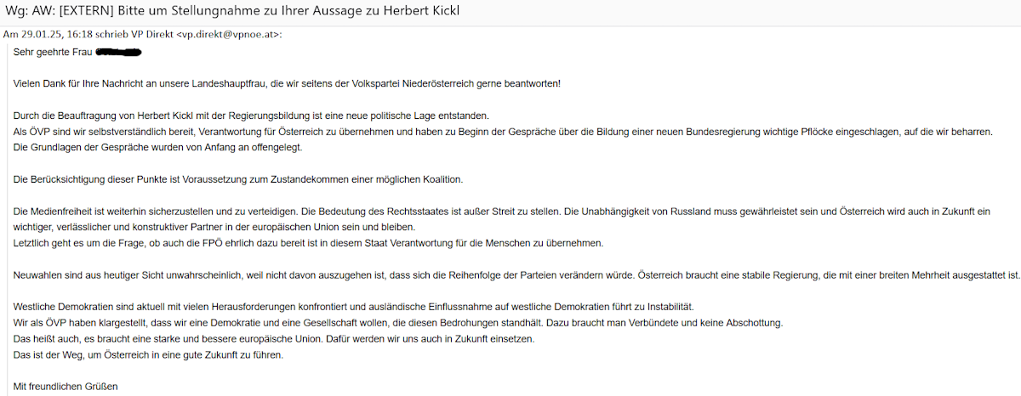Click the line starting Das heißt auch
The width and height of the screenshot is (1021, 396).
274,338
